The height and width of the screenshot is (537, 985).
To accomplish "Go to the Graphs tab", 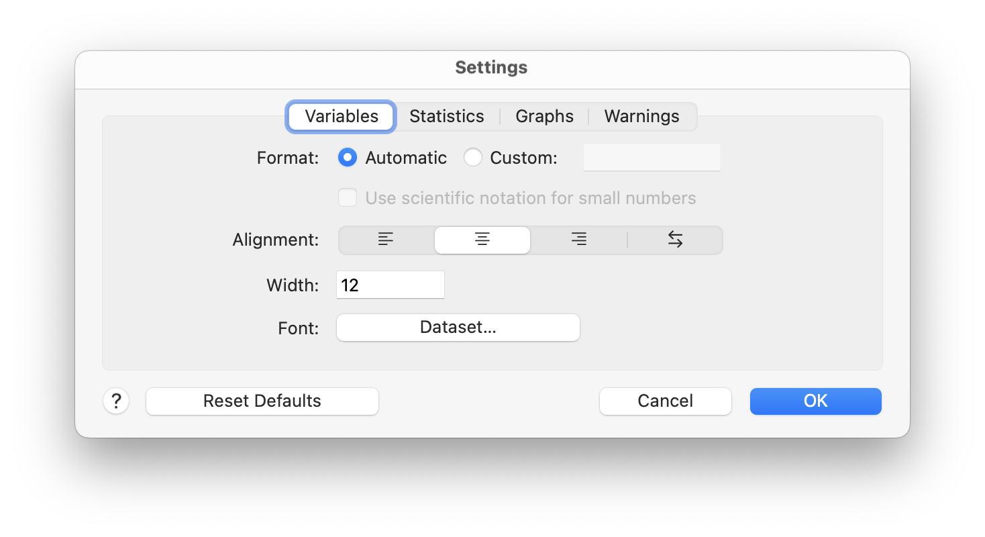I will coord(544,116).
